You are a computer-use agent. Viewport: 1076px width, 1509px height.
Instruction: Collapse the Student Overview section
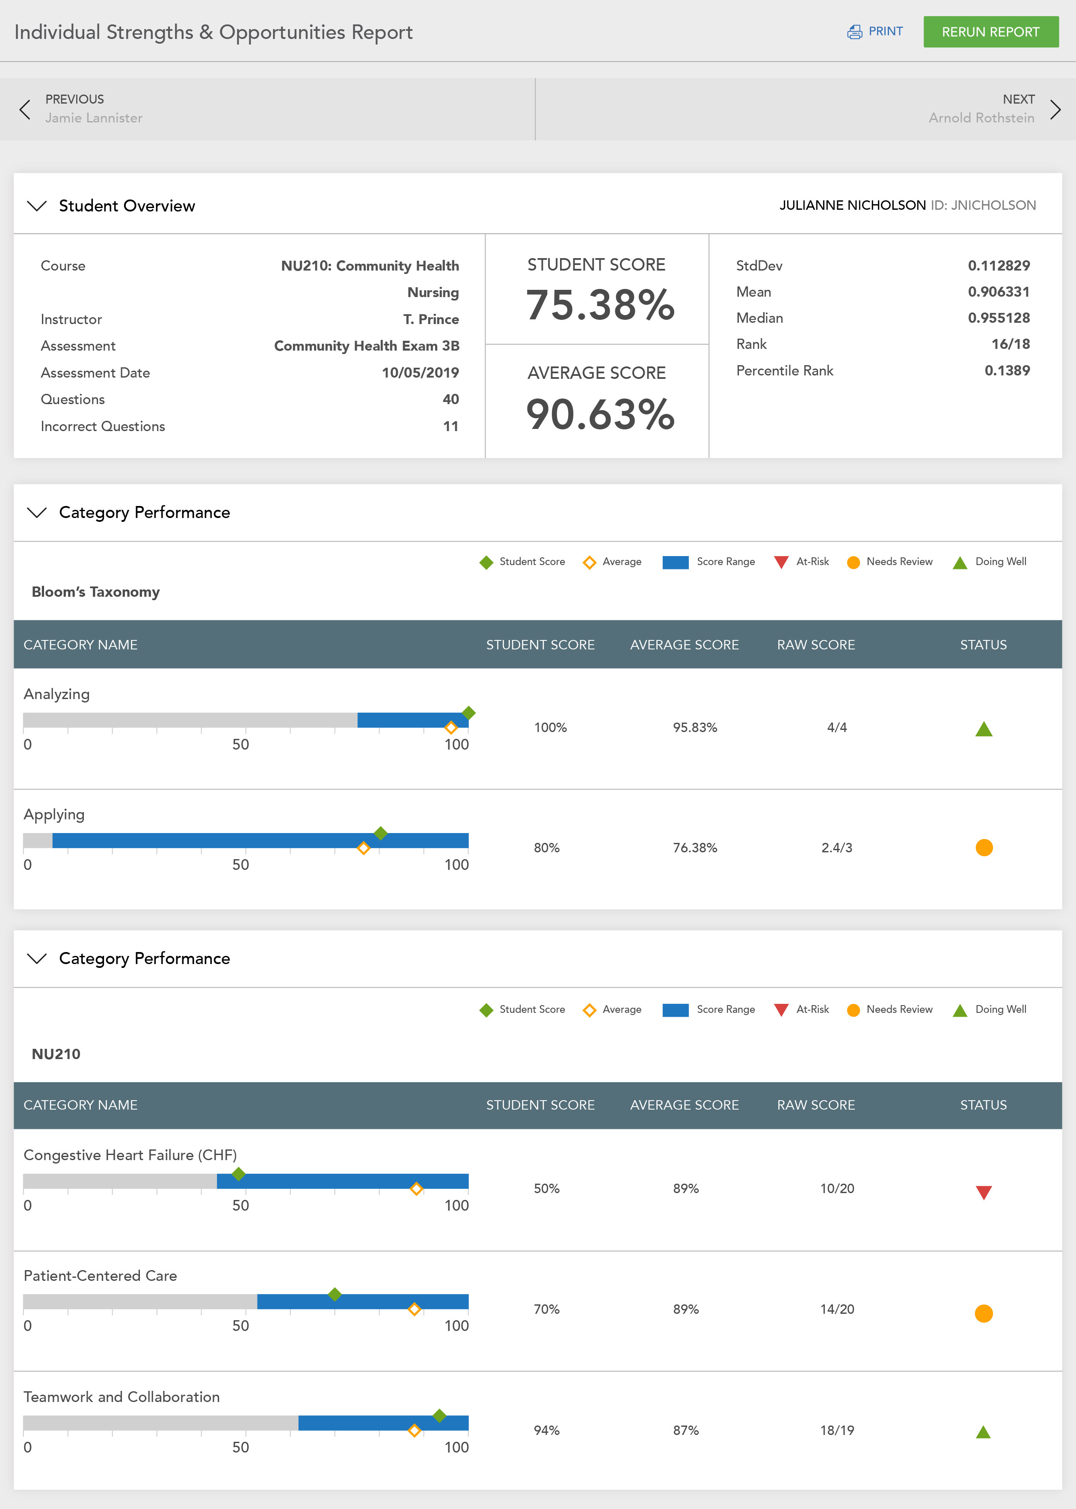point(37,205)
